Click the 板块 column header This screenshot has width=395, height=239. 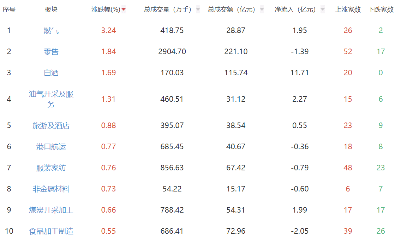(51, 10)
